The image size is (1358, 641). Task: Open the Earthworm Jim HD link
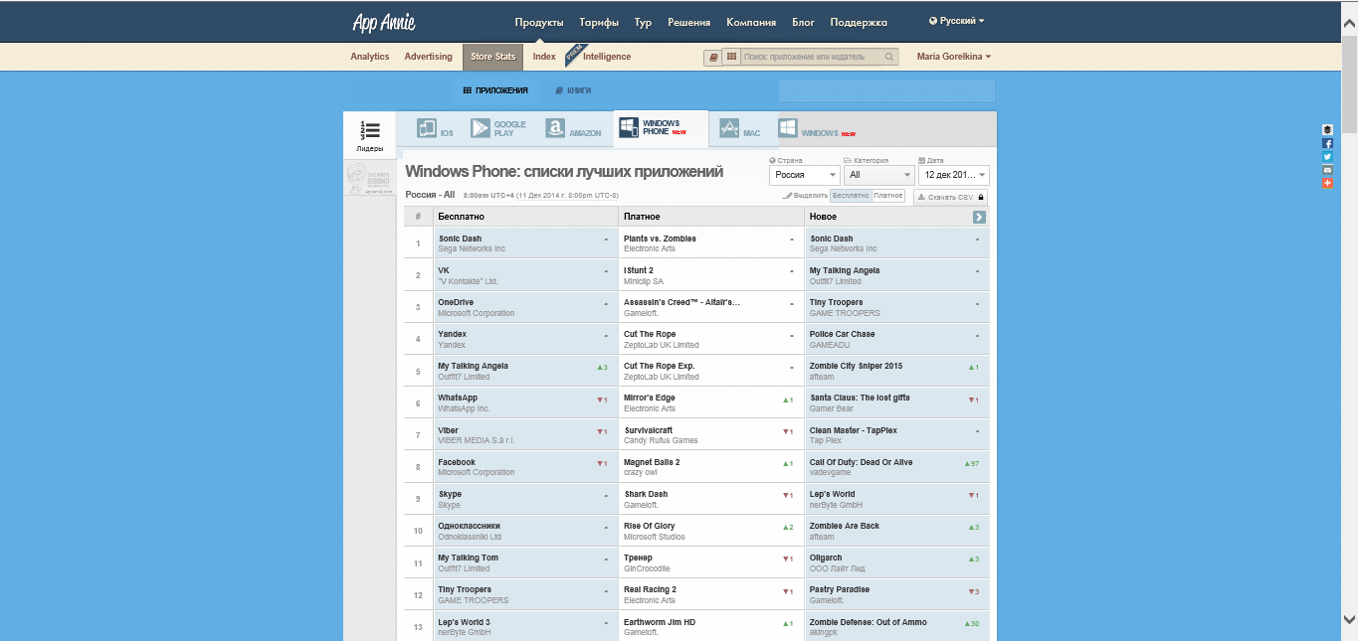pos(660,622)
